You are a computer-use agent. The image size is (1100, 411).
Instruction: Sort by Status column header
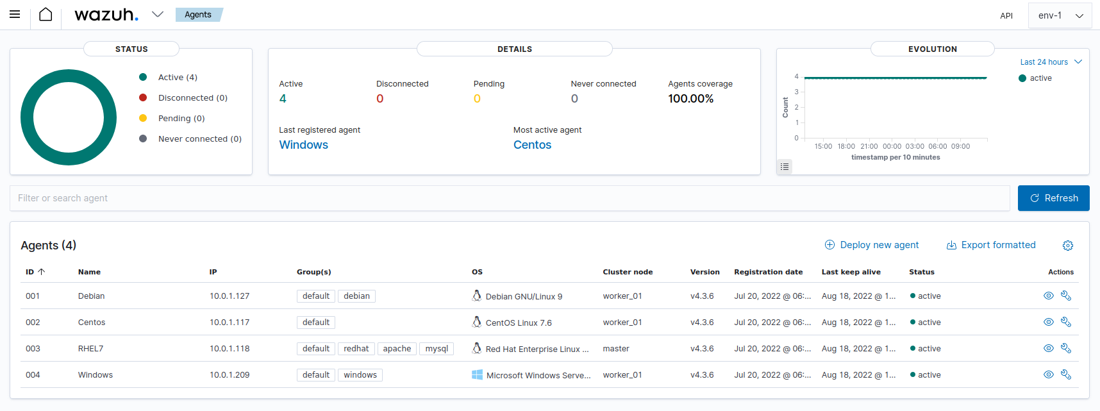(x=921, y=272)
